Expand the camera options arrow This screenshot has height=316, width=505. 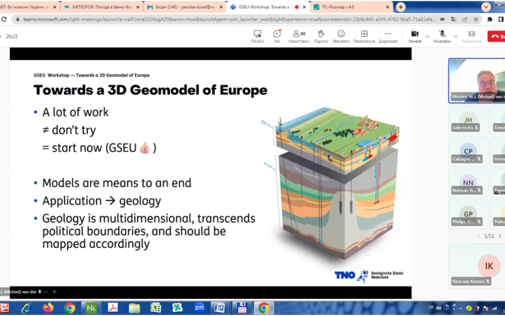427,37
